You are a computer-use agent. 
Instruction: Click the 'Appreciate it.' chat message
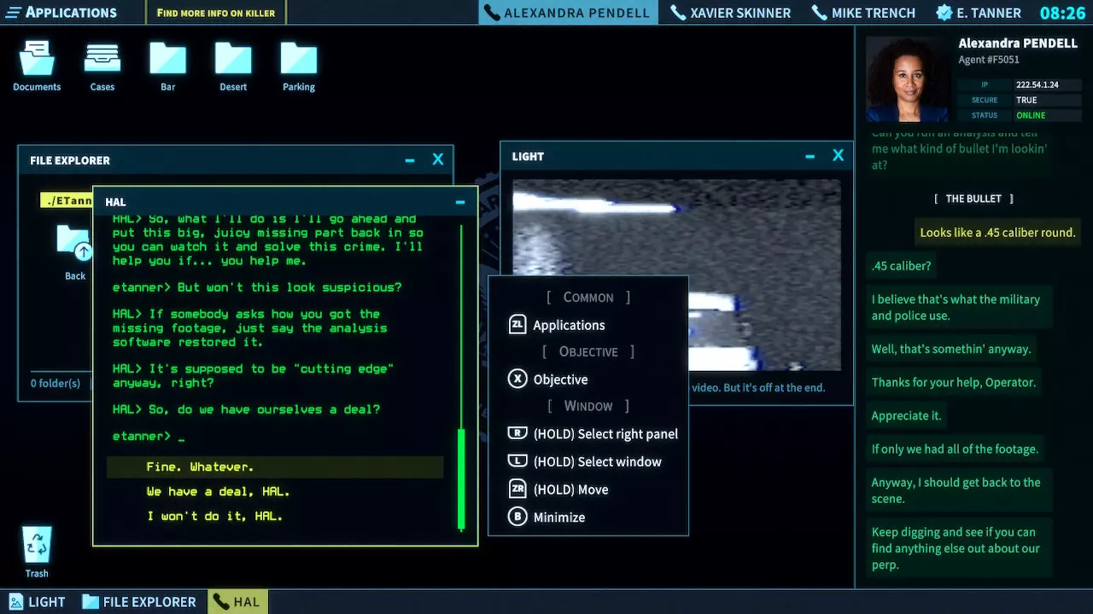point(906,415)
